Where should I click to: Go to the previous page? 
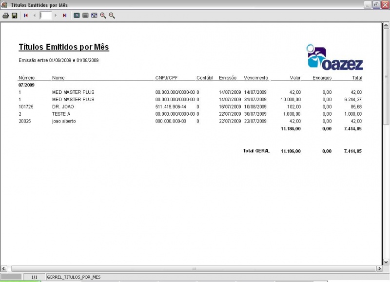[35, 16]
